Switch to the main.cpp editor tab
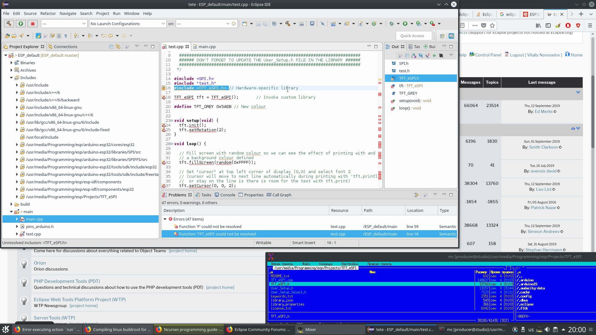 point(204,47)
